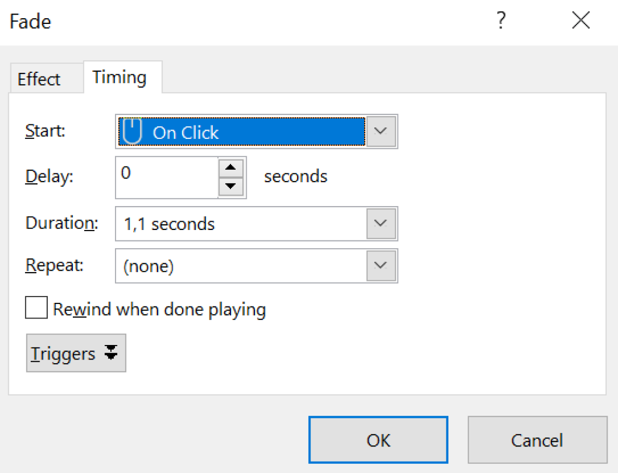The width and height of the screenshot is (618, 473).
Task: Click inside the Delay input field
Action: tap(166, 177)
